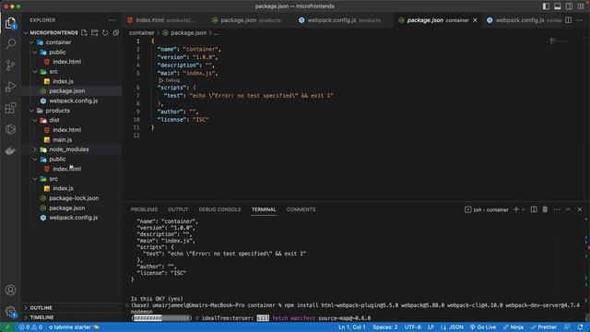Screen dimensions: 590x332
Task: Click New File icon in Explorer header
Action: click(x=84, y=33)
